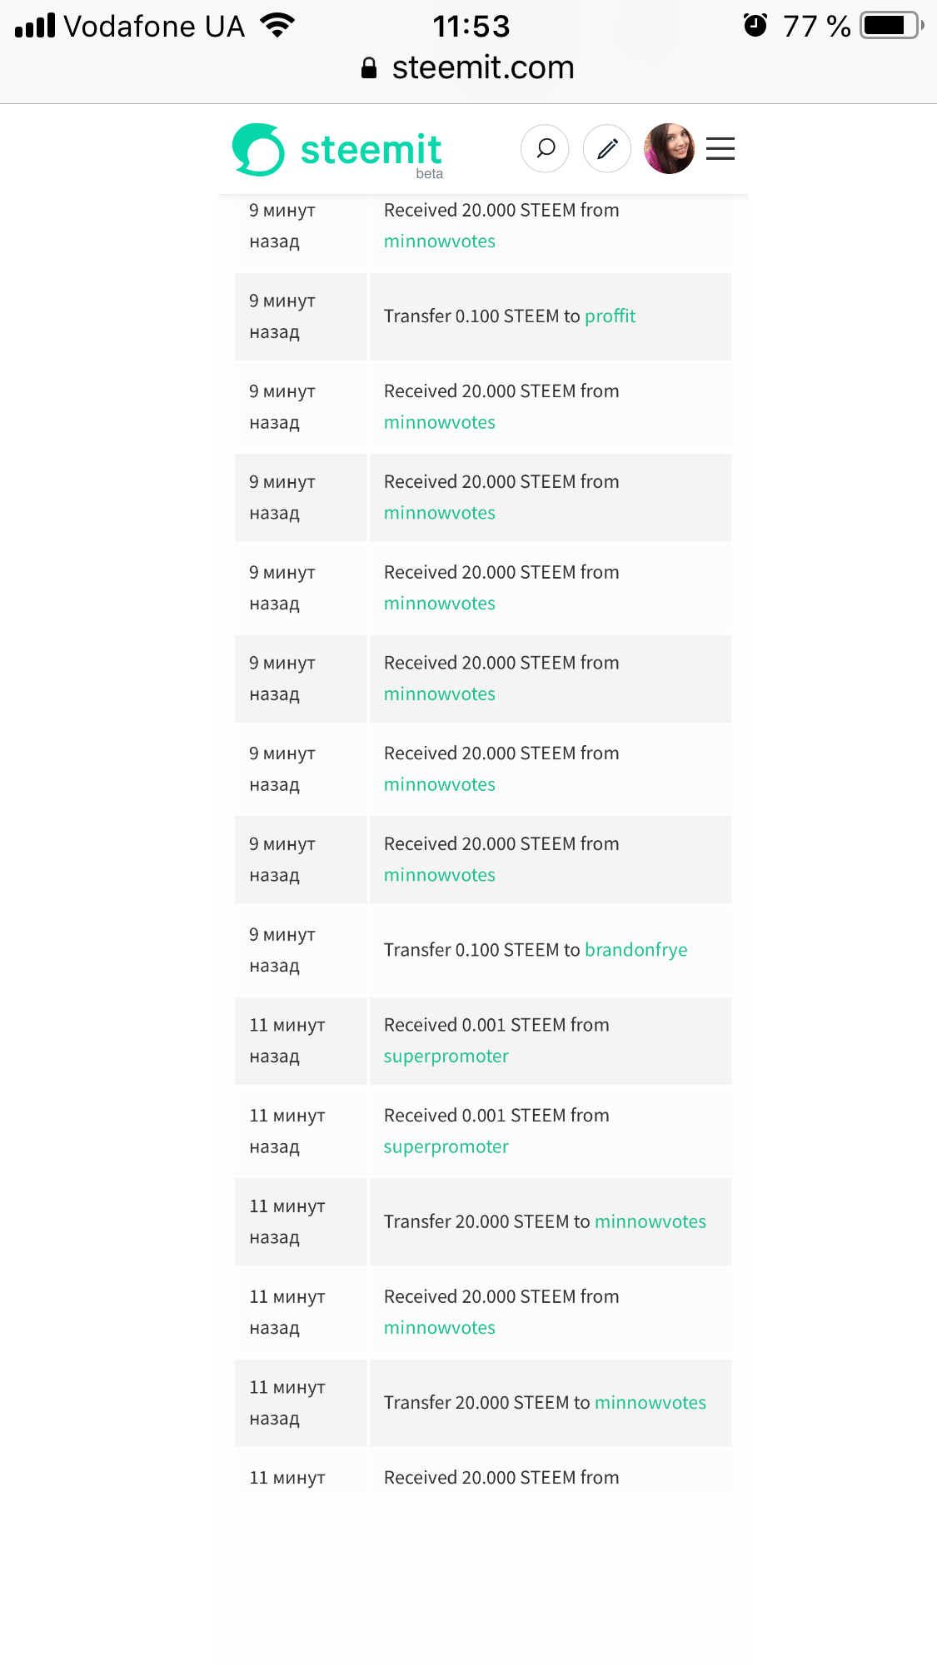Tap the alarm clock status icon
Image resolution: width=937 pixels, height=1666 pixels.
tap(755, 26)
